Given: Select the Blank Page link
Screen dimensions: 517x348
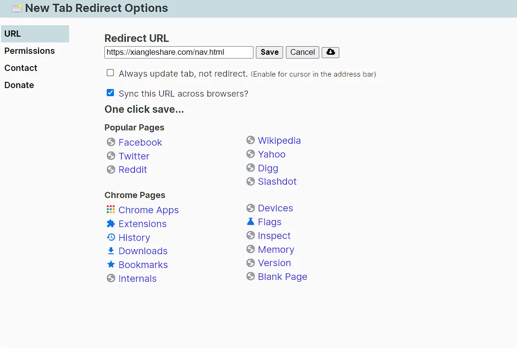Looking at the screenshot, I should 282,277.
